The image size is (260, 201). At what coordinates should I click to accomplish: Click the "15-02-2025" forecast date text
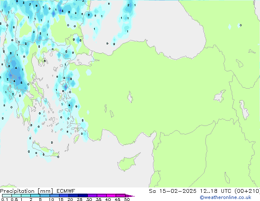coord(178,191)
